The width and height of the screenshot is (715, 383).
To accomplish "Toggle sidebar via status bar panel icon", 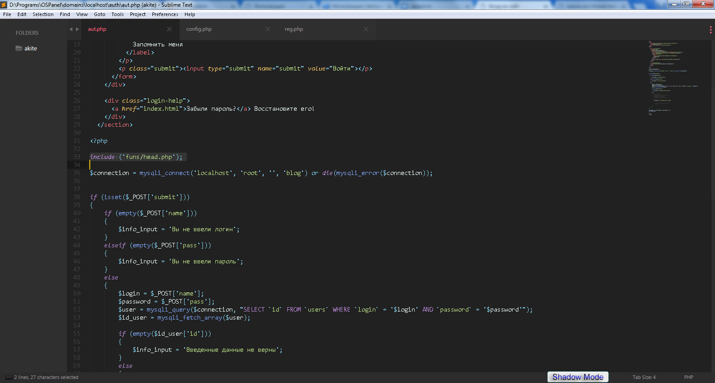I will pyautogui.click(x=8, y=377).
